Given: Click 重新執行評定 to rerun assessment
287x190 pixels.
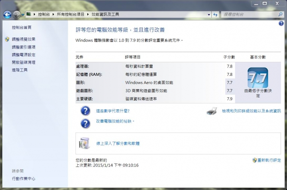Looking at the screenshot, I should click(x=269, y=160).
